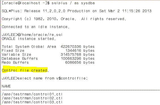Click 'ORACLE instance started.' message
The width and height of the screenshot is (160, 105).
click(29, 39)
